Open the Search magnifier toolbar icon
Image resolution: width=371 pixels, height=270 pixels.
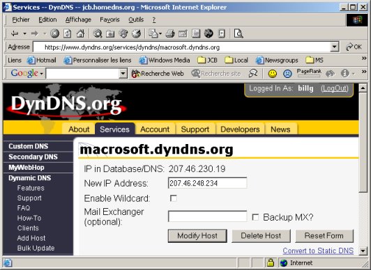tap(97, 33)
